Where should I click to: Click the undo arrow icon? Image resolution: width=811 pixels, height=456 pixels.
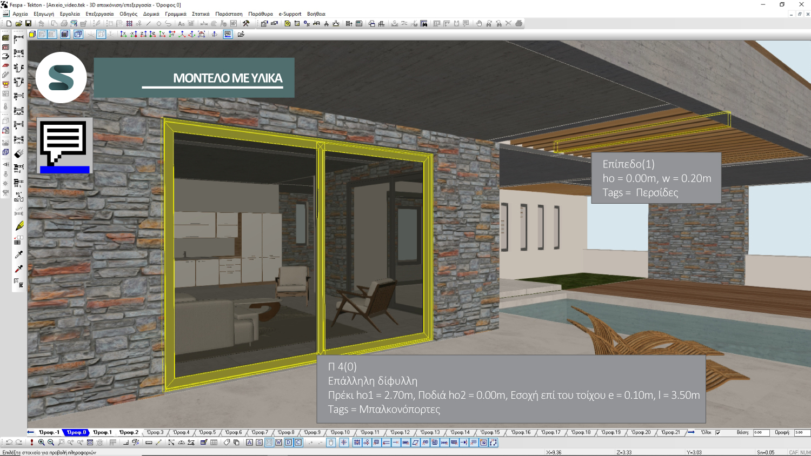(x=9, y=442)
